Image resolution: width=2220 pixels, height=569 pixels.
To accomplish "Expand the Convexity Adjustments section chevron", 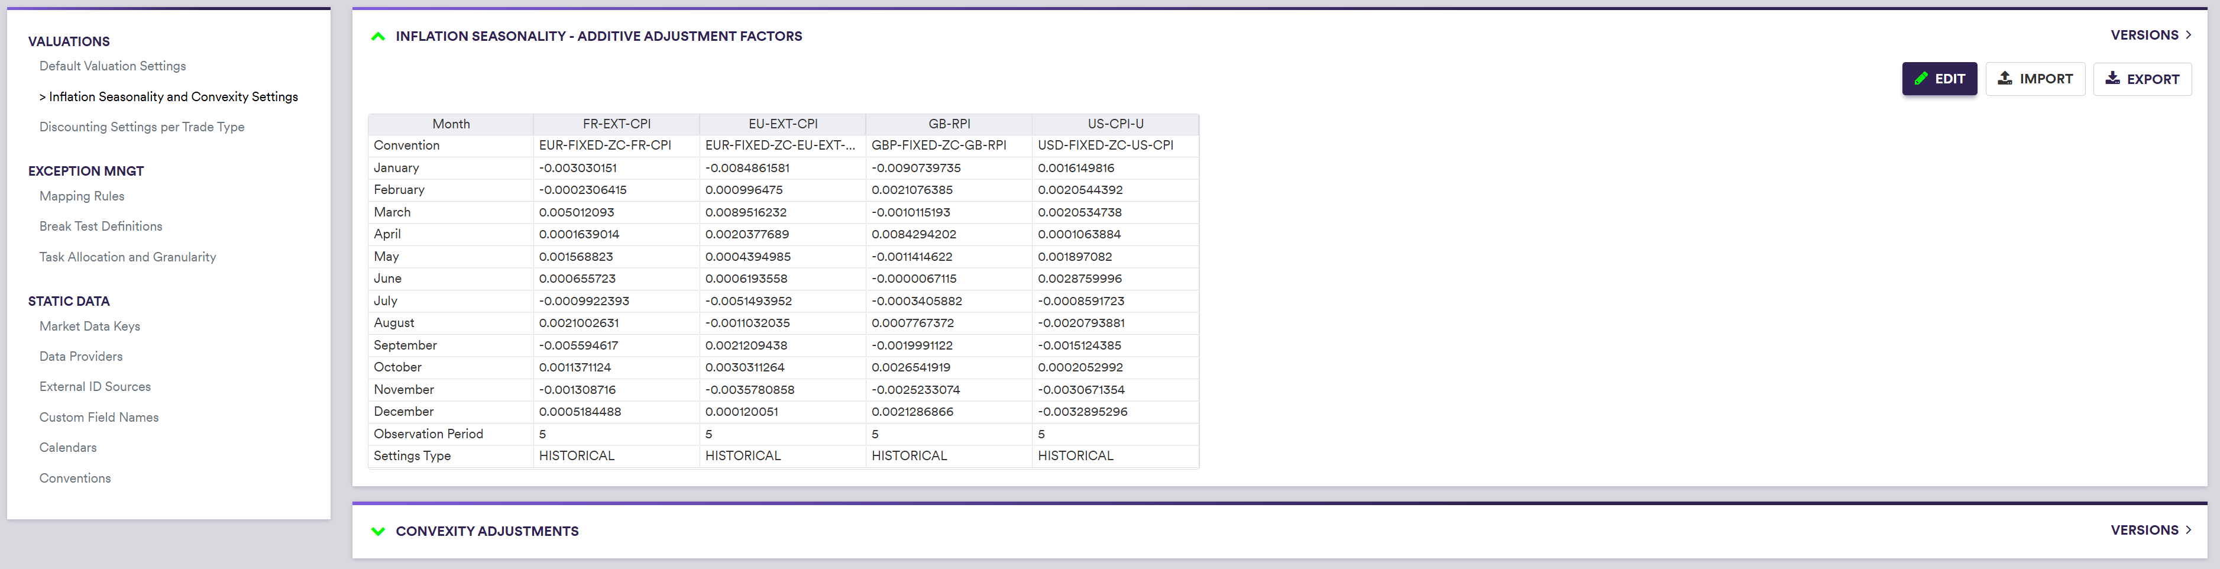I will click(x=377, y=531).
